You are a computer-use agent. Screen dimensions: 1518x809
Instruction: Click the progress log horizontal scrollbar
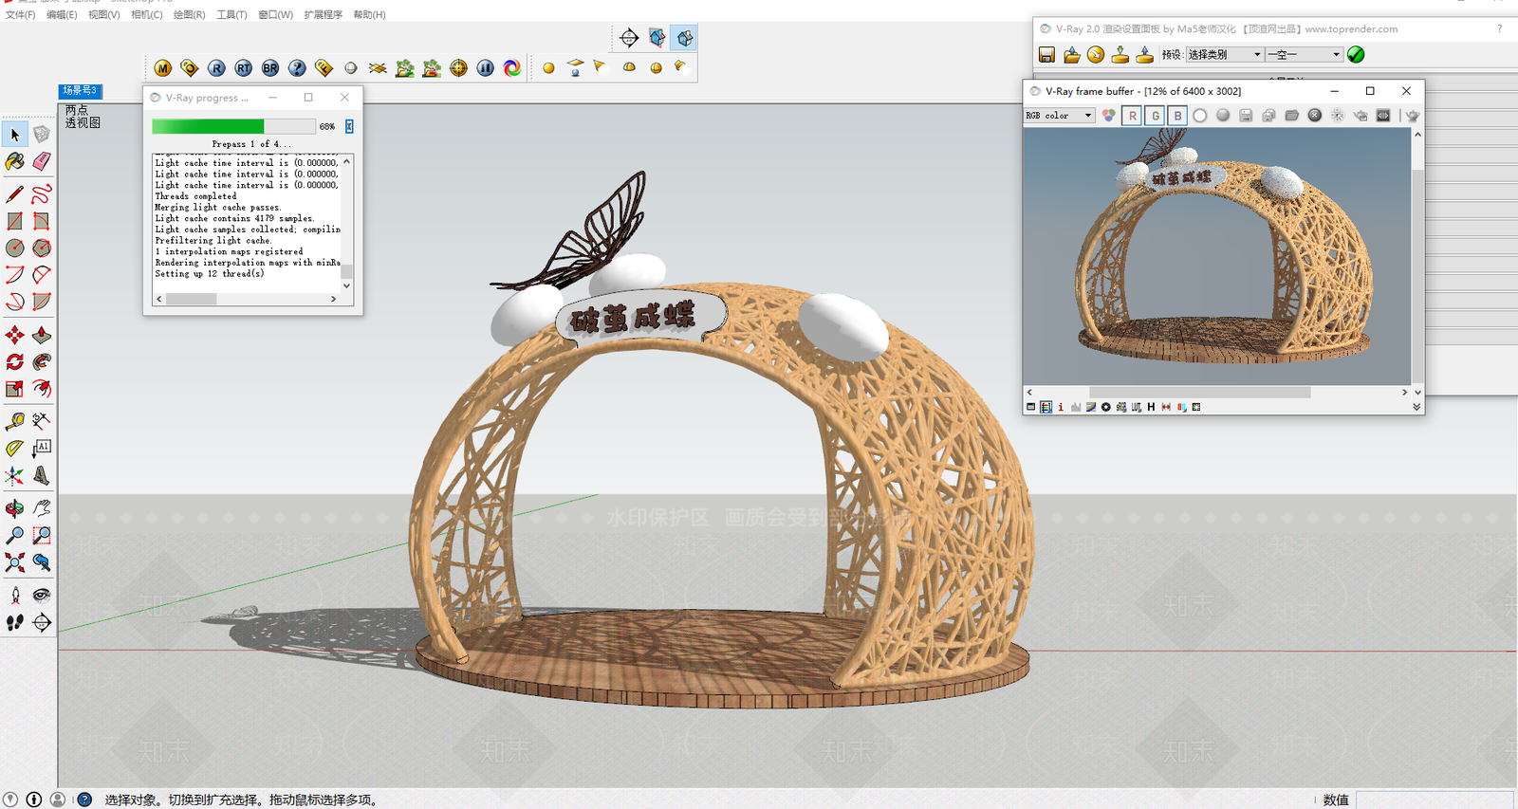191,299
